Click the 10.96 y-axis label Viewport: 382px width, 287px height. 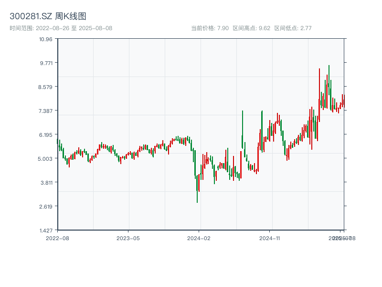pyautogui.click(x=46, y=39)
